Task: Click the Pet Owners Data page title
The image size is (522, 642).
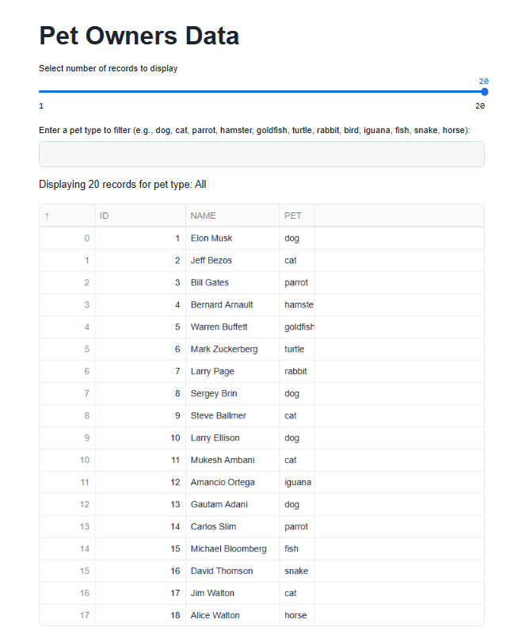Action: click(x=139, y=36)
